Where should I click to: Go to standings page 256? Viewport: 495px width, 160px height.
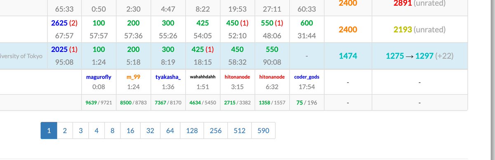[x=216, y=131]
